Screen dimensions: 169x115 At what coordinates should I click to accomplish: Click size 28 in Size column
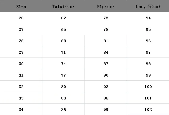tap(21, 41)
